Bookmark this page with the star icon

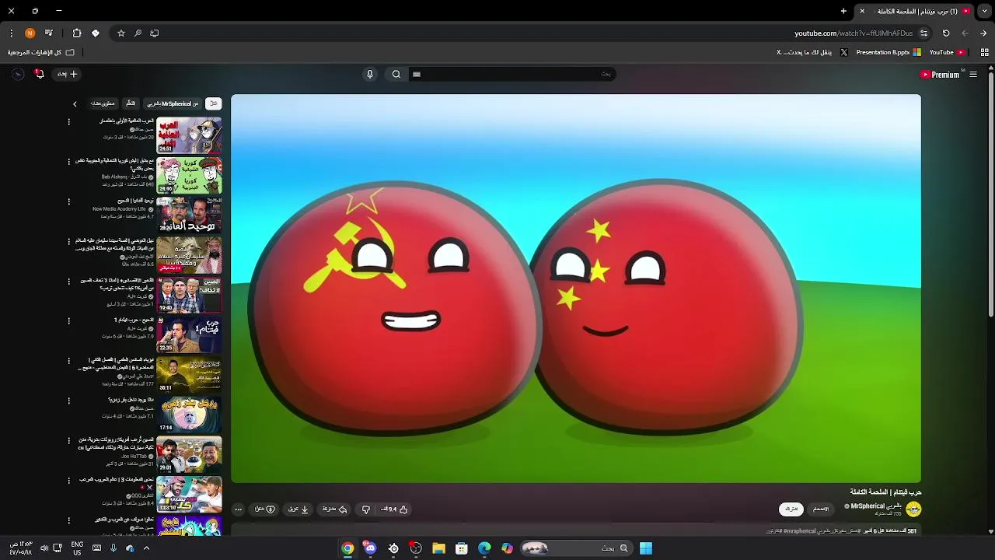pyautogui.click(x=121, y=33)
